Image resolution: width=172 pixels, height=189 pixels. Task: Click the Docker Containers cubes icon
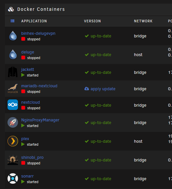click(11, 9)
